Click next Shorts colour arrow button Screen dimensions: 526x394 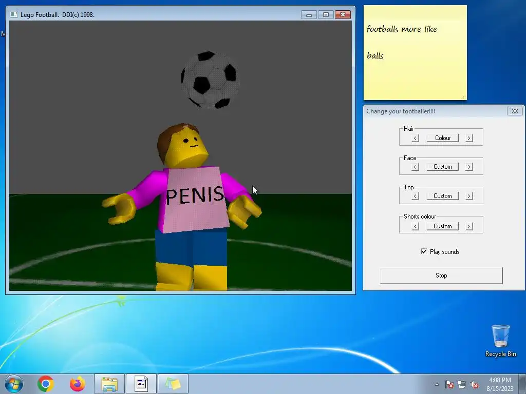pos(469,226)
